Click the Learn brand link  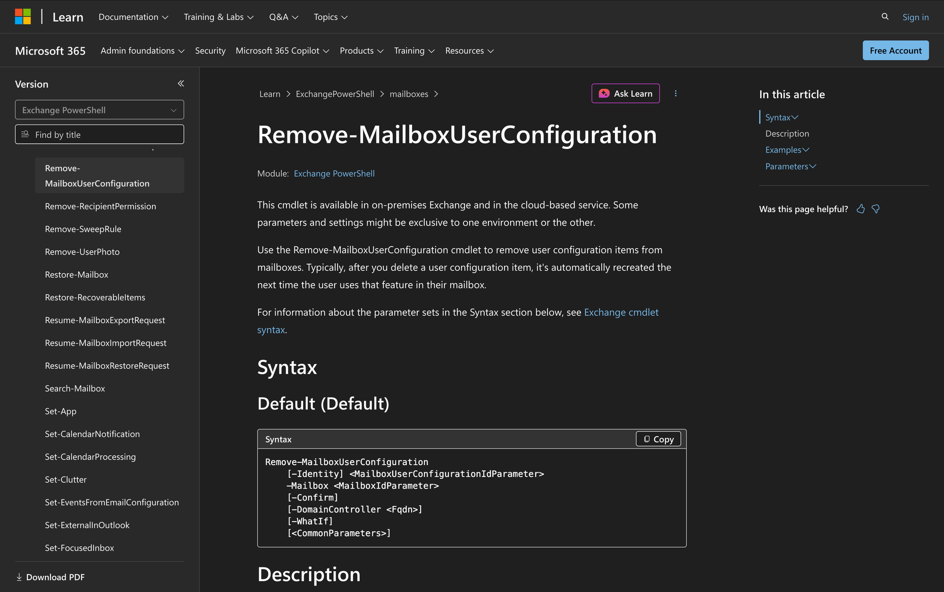67,17
